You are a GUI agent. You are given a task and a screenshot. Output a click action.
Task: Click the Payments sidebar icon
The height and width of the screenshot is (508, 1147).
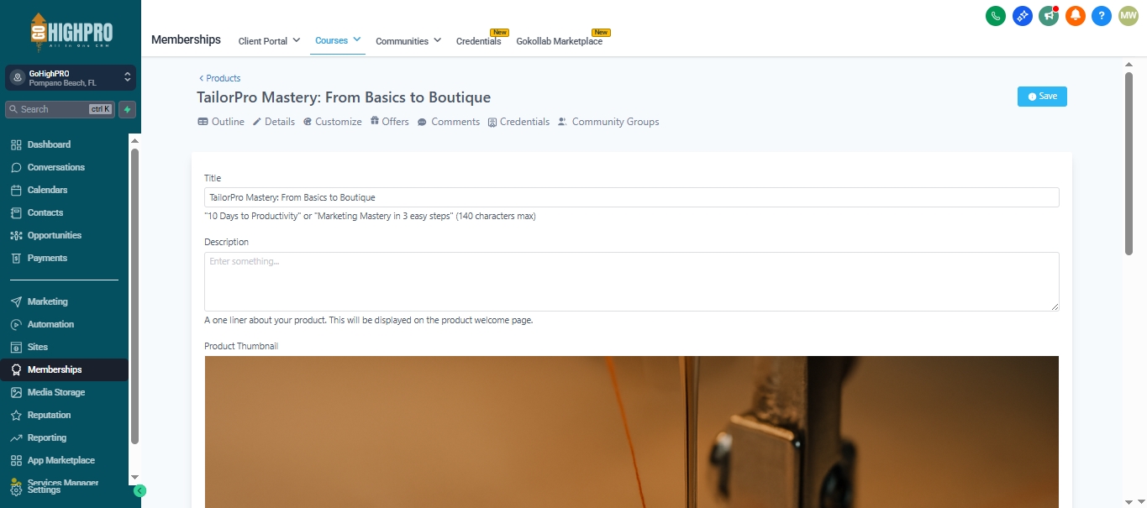(x=16, y=258)
